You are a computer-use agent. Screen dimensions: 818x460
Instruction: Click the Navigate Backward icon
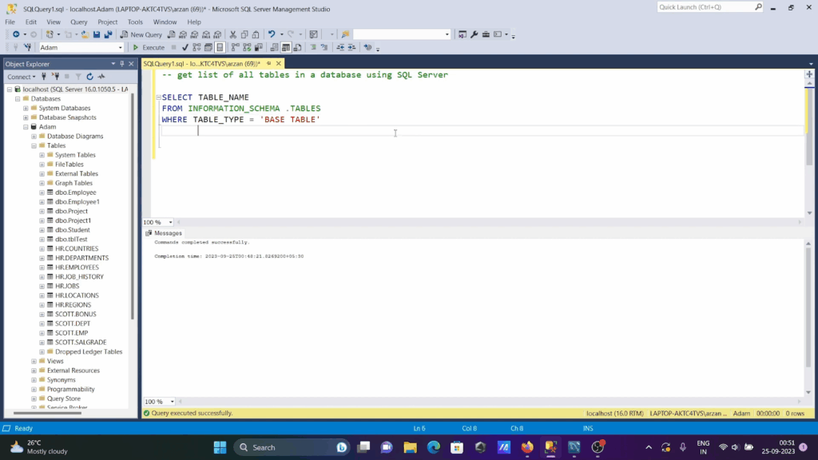click(16, 34)
